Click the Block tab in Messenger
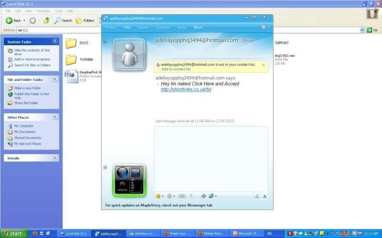This screenshot has height=238, width=382. pyautogui.click(x=198, y=27)
